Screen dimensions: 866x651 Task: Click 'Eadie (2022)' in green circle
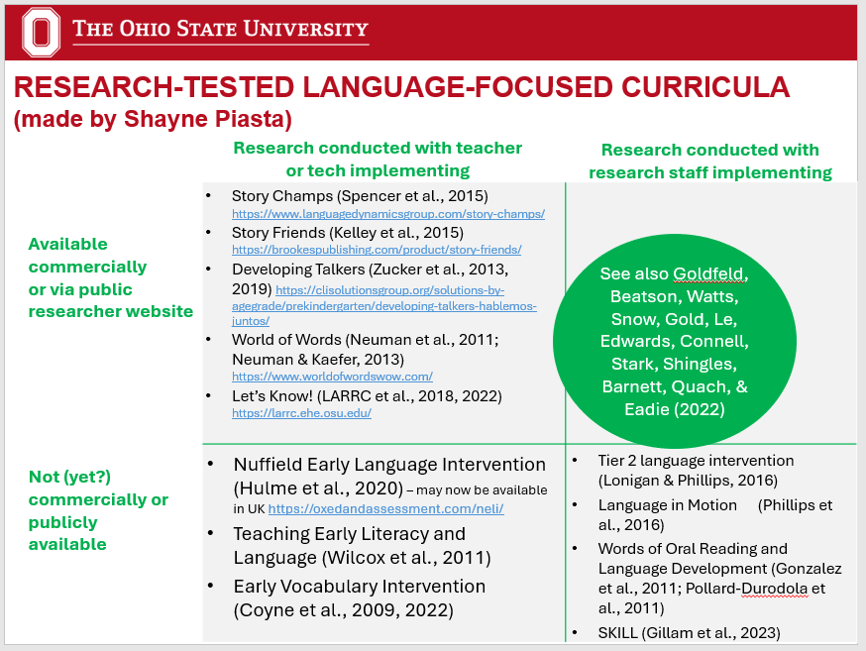pos(675,409)
